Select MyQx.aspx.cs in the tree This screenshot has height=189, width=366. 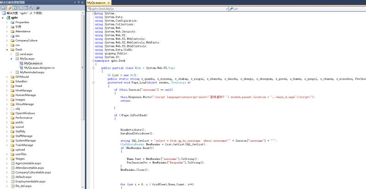[33, 63]
